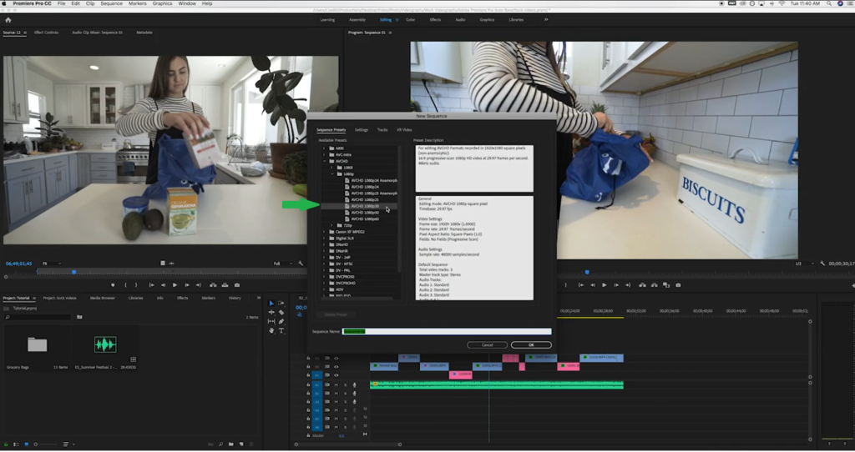Screen dimensions: 855x452
Task: Open the Tracks tab in New Sequence
Action: (x=382, y=129)
